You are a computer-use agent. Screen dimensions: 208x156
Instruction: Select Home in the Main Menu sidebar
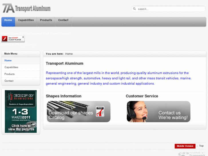click(21, 61)
